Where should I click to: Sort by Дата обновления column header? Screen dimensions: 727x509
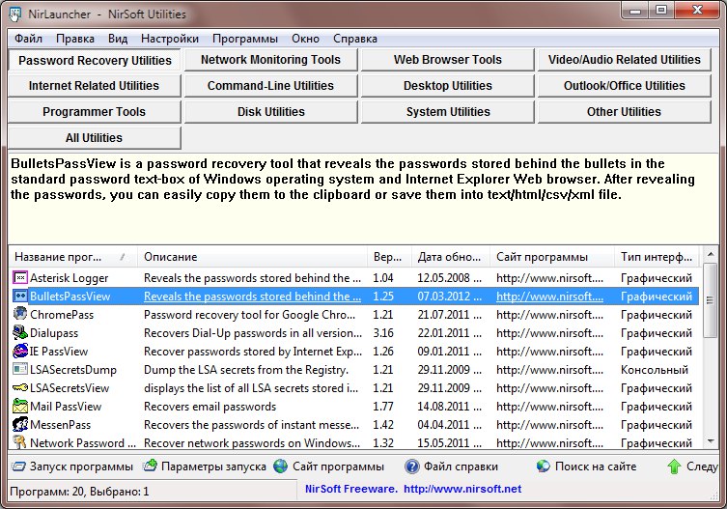click(x=451, y=257)
